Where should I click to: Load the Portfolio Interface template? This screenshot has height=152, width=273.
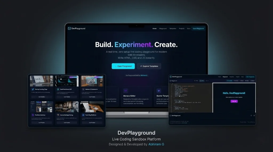42,123
